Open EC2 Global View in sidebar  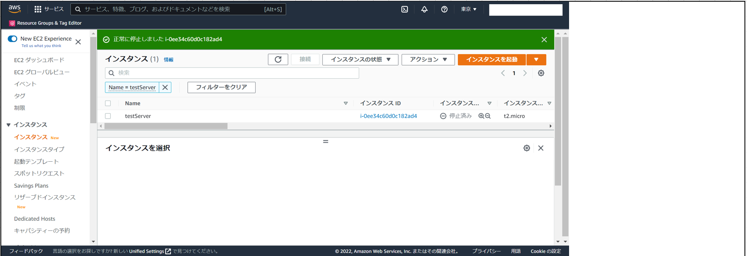tap(42, 72)
